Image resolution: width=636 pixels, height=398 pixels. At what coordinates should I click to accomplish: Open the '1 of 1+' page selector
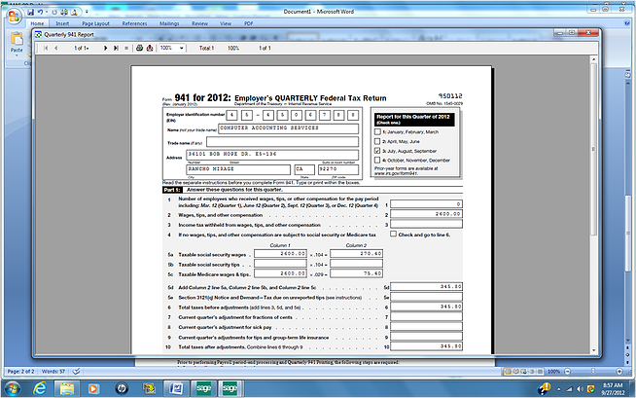[x=81, y=48]
